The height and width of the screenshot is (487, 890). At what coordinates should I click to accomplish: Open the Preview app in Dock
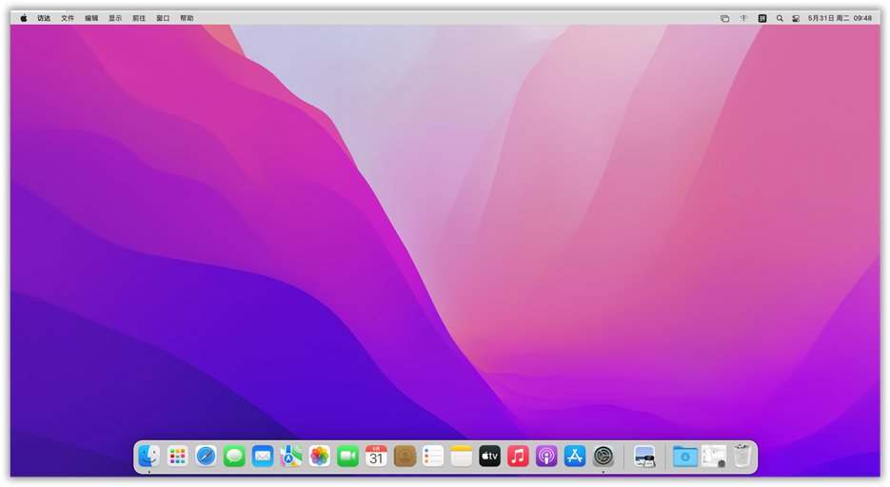(644, 456)
